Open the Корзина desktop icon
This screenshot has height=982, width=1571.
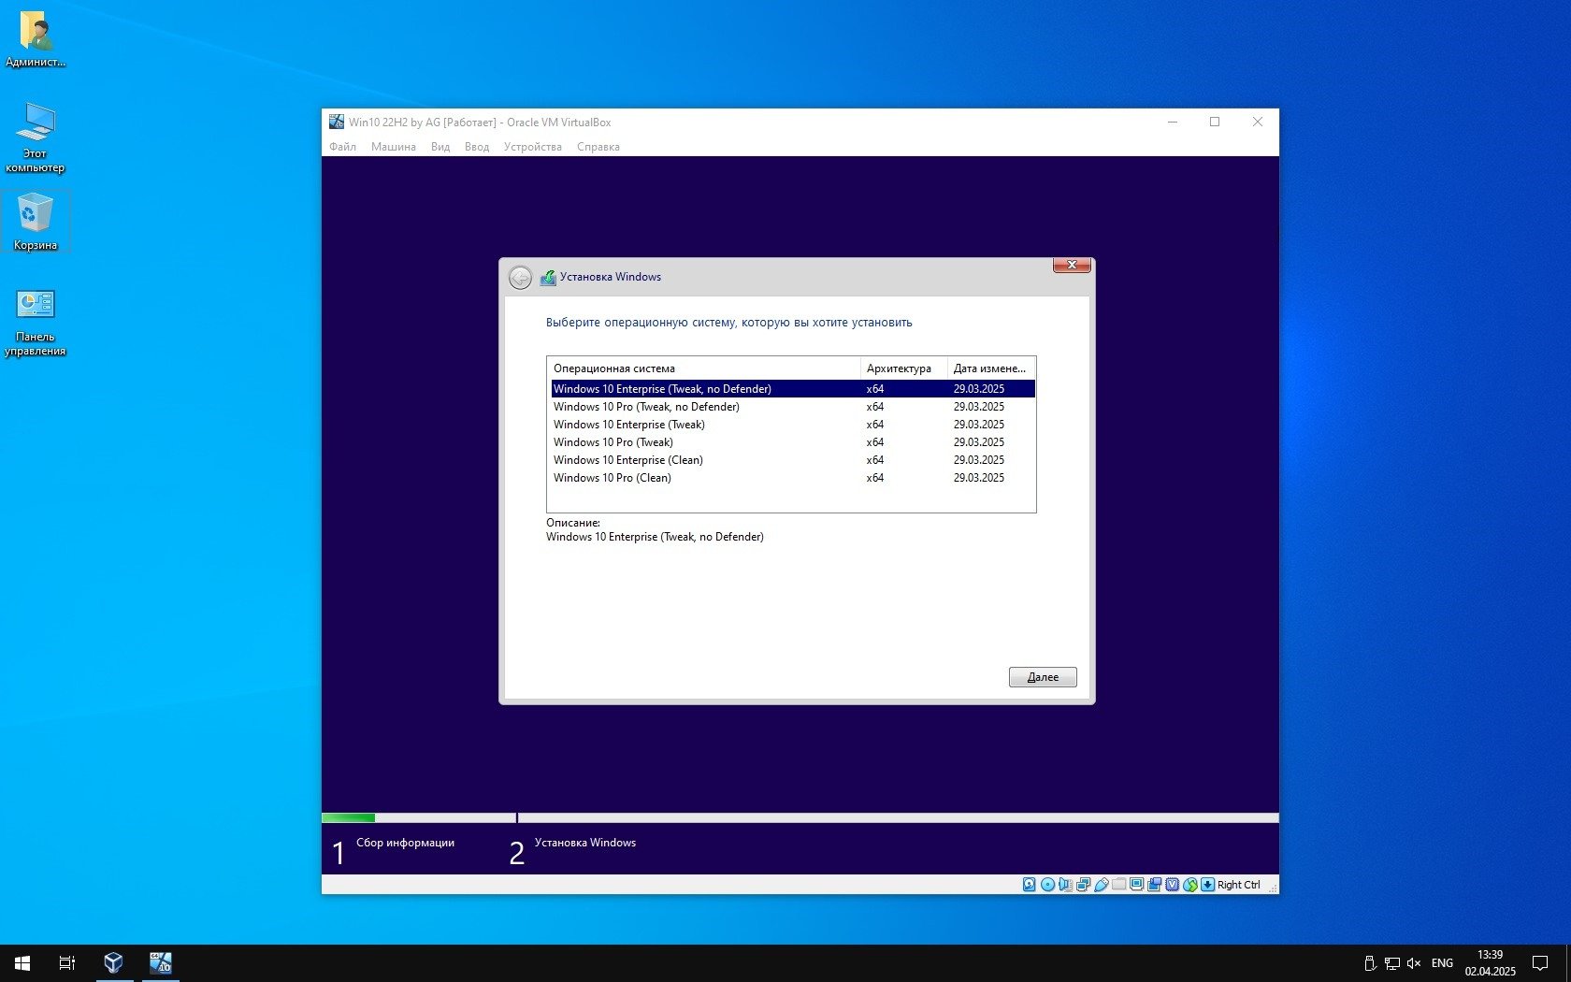point(36,221)
